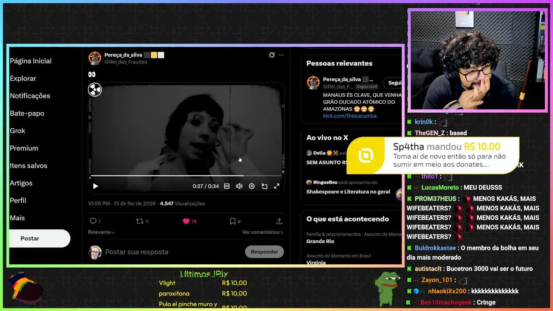553x311 pixels.
Task: Open Bate-papo messages
Action: coord(27,113)
